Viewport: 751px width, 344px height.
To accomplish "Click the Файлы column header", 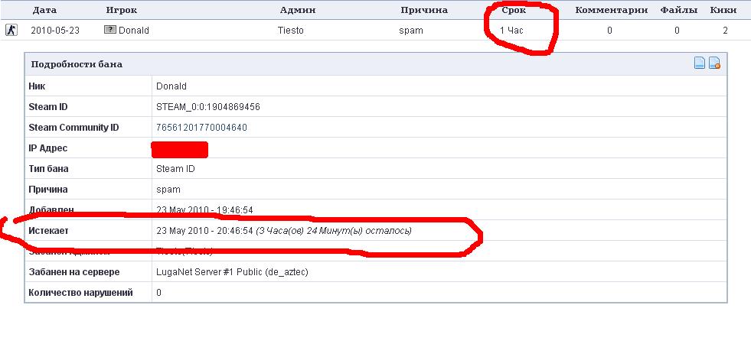I will coord(679,10).
